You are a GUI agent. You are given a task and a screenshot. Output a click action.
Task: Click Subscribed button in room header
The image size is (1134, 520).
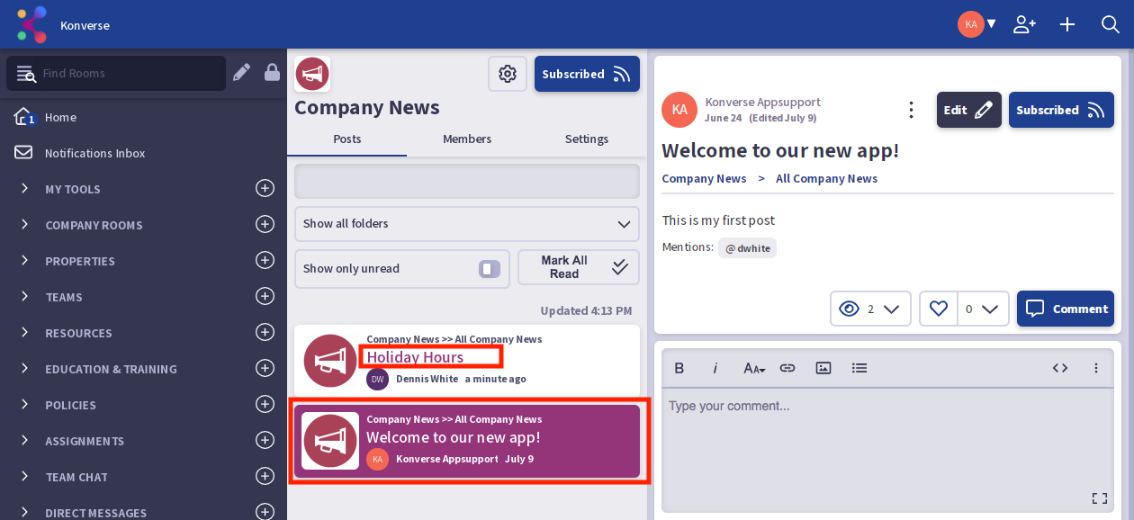587,74
